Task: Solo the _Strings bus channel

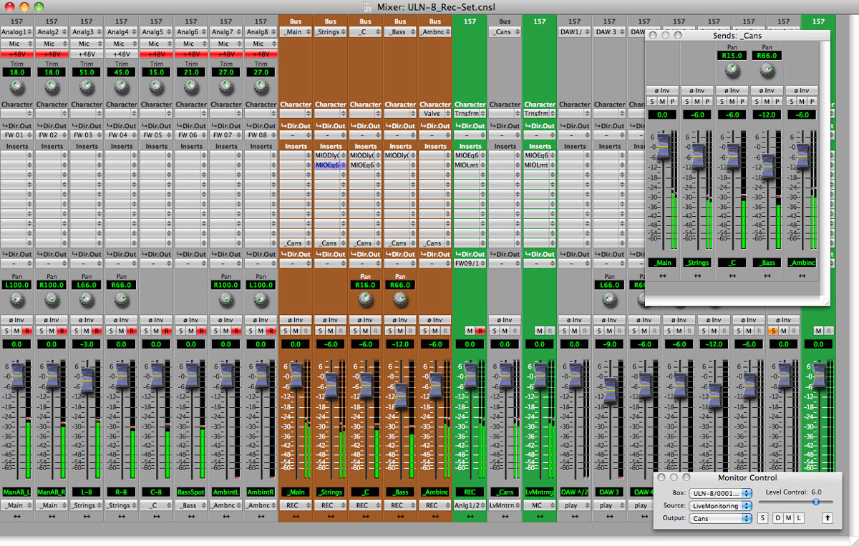Action: tap(321, 331)
